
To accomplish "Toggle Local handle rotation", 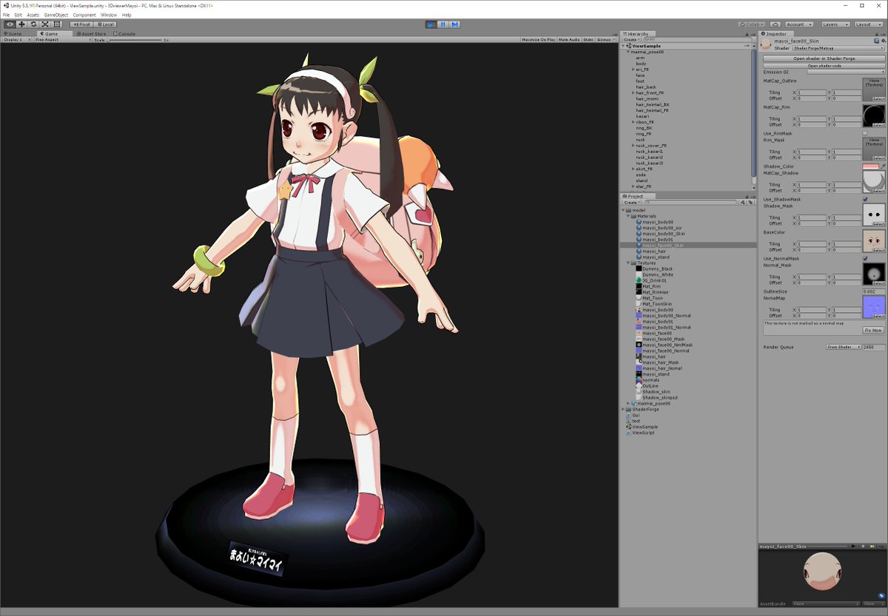I will coord(104,24).
